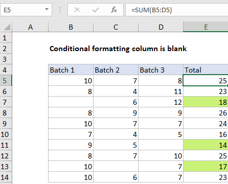228x184 pixels.
Task: Click the Cancel (X) formula bar icon
Action: coord(77,10)
